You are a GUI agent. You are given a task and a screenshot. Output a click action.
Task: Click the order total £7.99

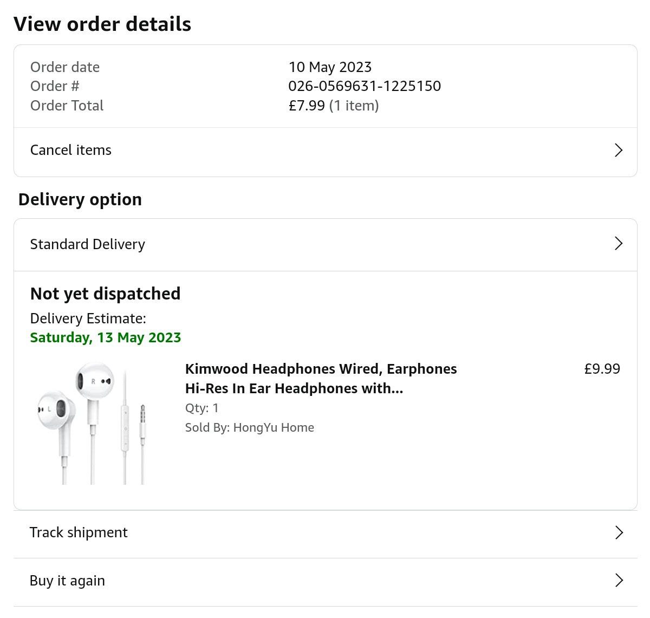(x=307, y=106)
